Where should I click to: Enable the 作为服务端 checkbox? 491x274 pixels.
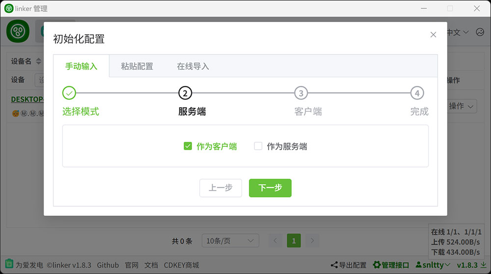[258, 146]
